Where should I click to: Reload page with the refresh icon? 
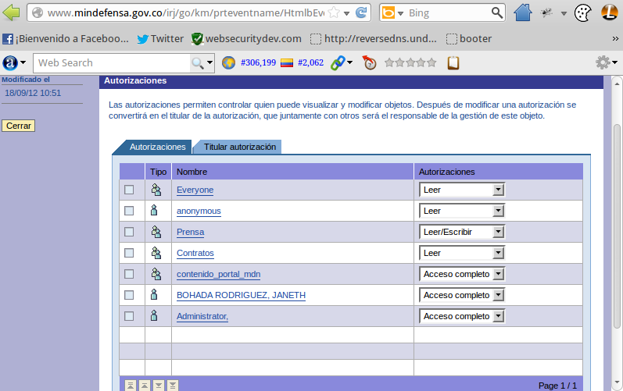361,12
